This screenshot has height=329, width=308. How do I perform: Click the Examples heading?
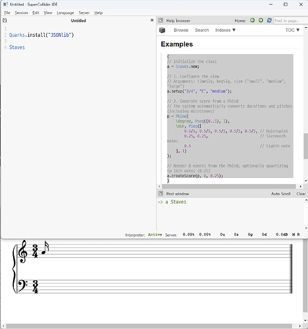177,44
